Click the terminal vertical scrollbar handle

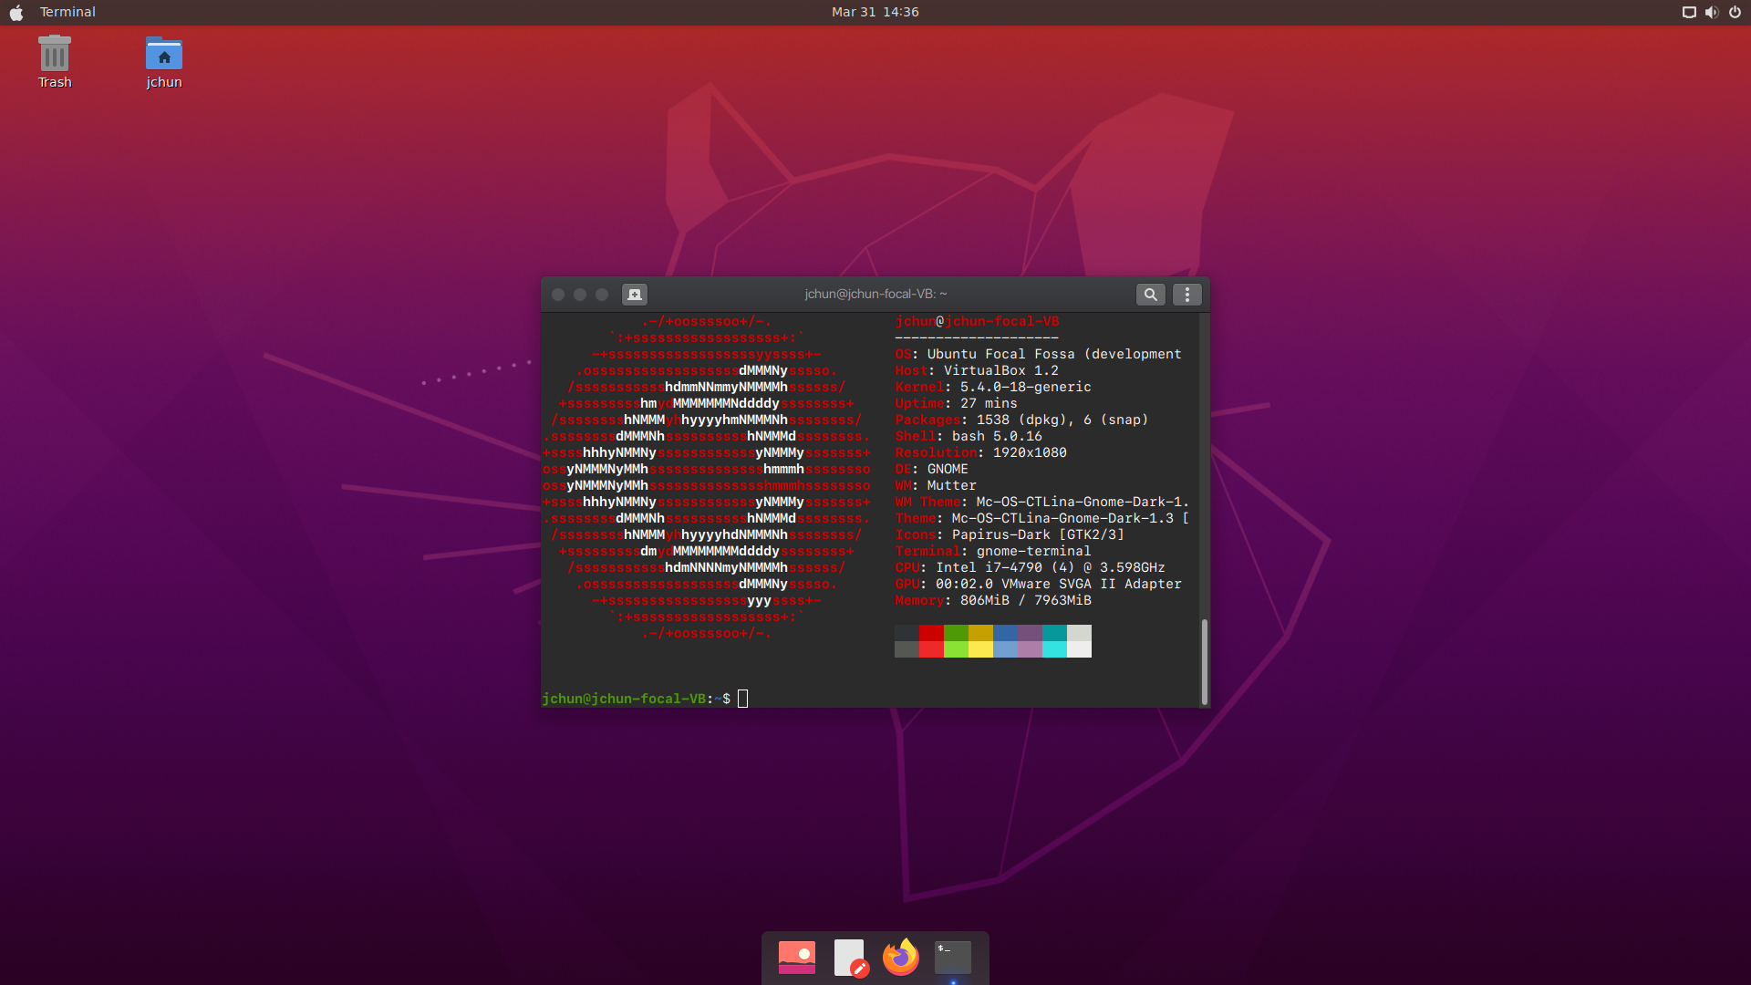pos(1204,661)
